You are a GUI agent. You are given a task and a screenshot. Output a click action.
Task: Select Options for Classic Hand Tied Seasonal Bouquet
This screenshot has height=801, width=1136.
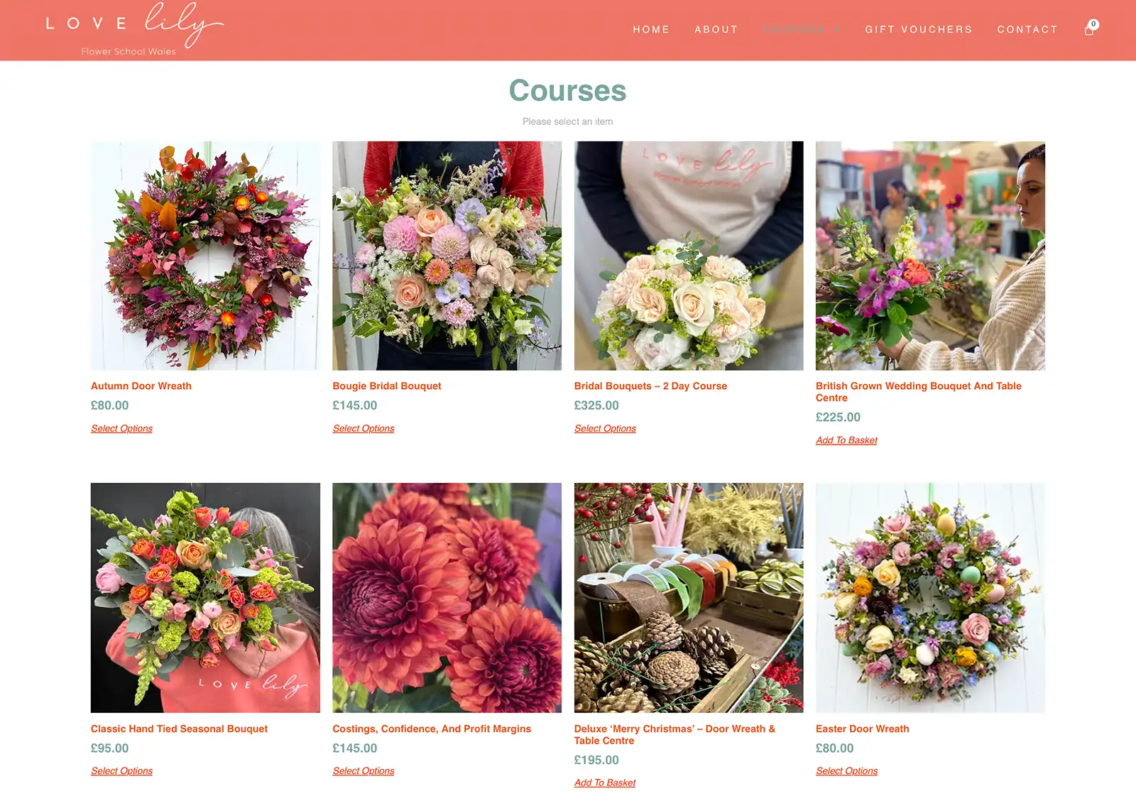(121, 770)
